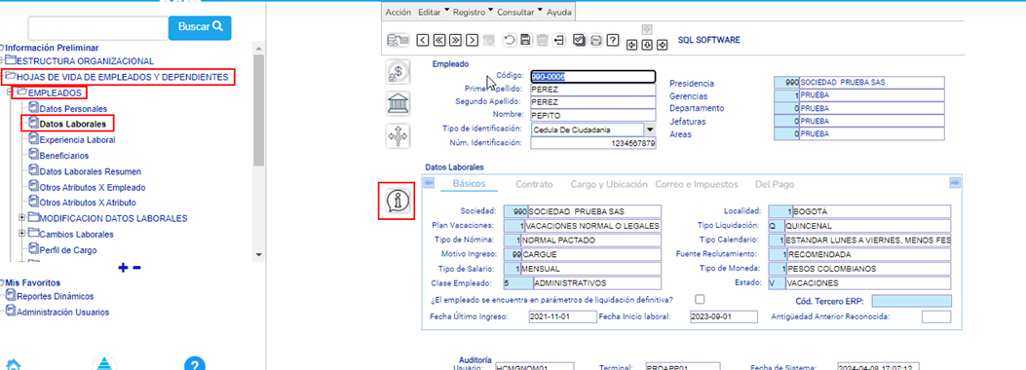Screen dimensions: 1026x370
Task: Click the left block navigation arrow icon
Action: (x=632, y=45)
